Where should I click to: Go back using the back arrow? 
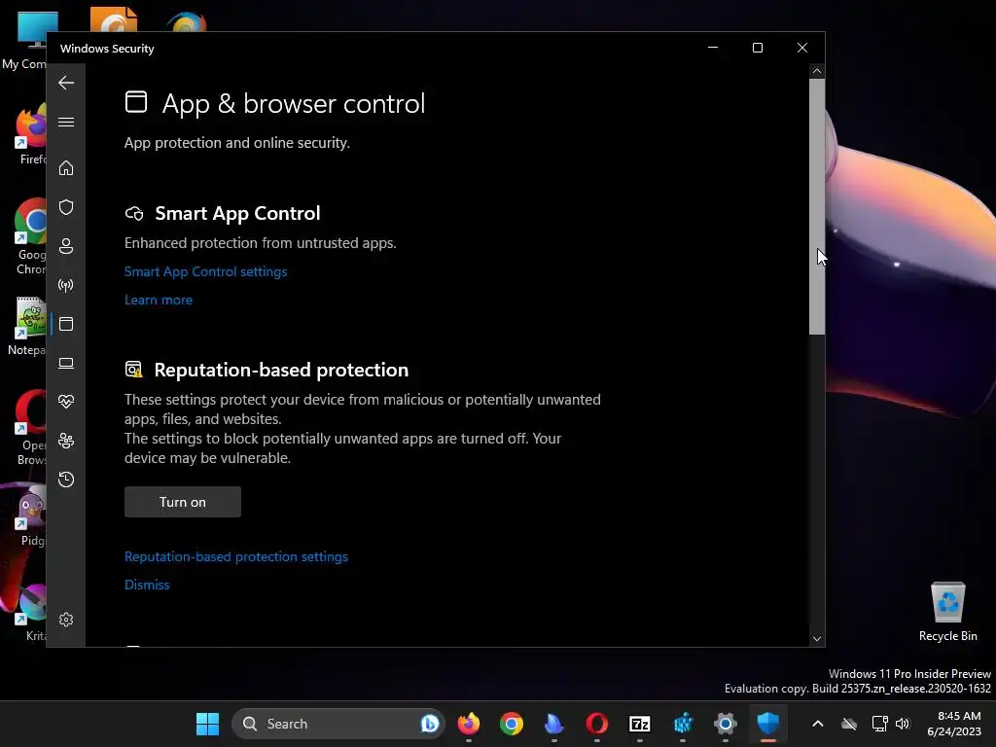[x=66, y=83]
